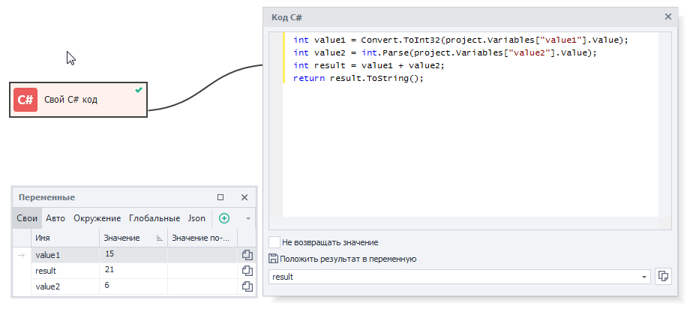
Task: Switch to the Авто tab
Action: coord(55,218)
